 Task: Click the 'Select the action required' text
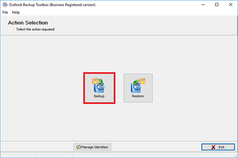[35, 29]
